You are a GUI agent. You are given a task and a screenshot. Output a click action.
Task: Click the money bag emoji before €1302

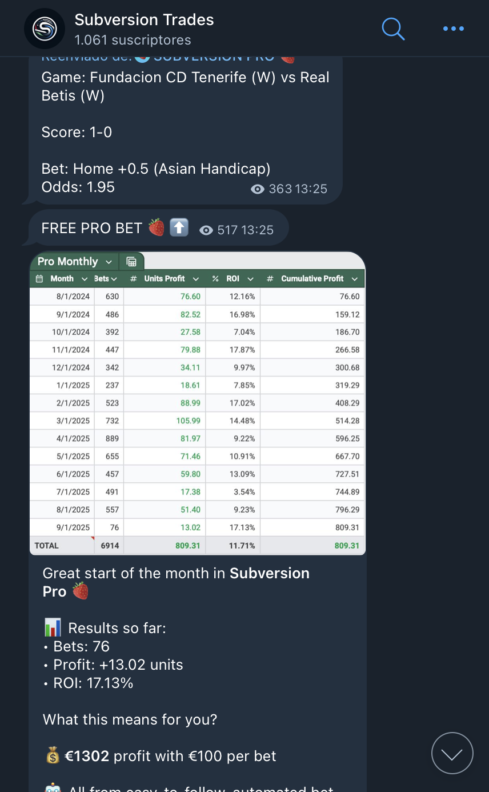coord(52,757)
